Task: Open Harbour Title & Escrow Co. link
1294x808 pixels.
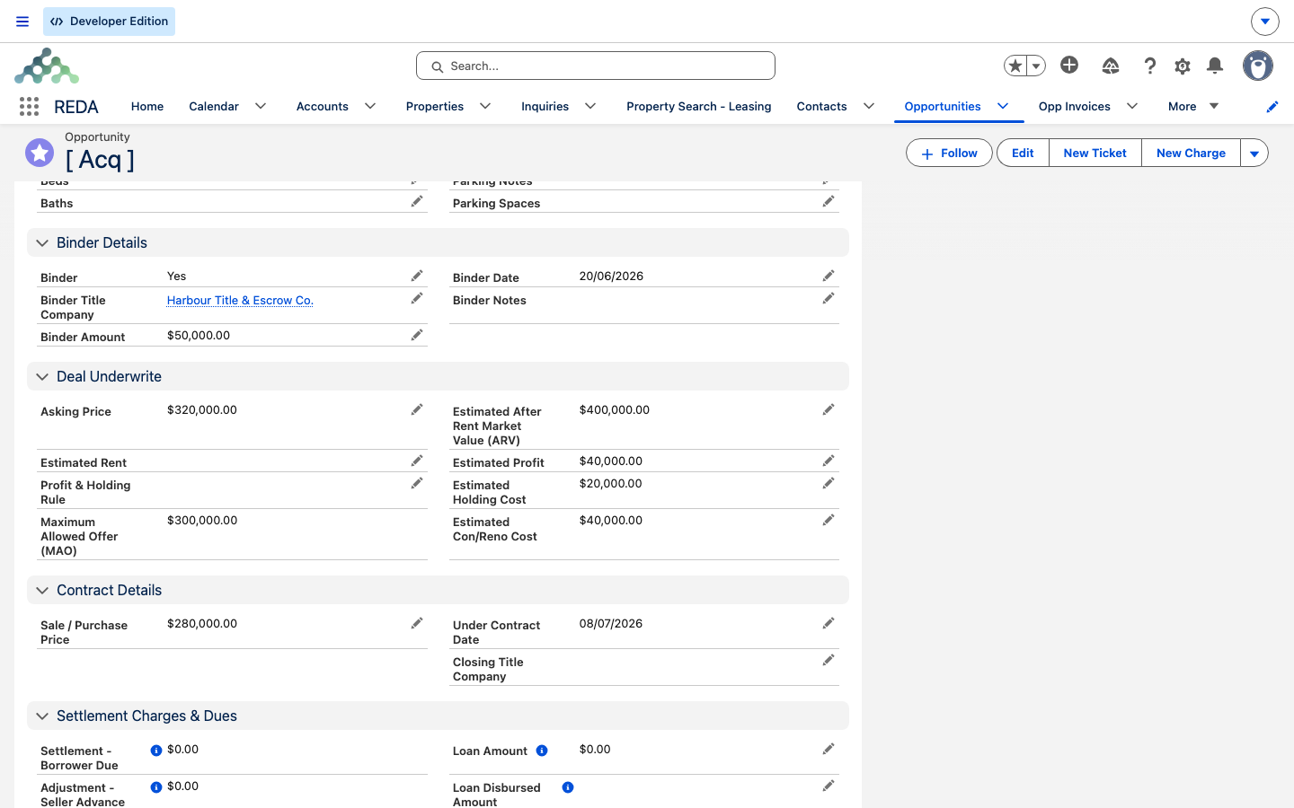Action: (240, 301)
